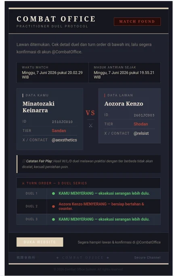The image size is (174, 276).
Task: Click the Duel 2 row label
Action: [x=31, y=206]
